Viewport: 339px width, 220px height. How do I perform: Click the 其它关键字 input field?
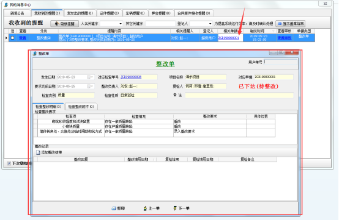click(160, 24)
